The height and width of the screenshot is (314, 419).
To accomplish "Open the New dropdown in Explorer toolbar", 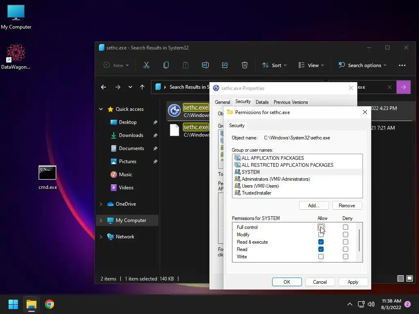I will point(116,65).
